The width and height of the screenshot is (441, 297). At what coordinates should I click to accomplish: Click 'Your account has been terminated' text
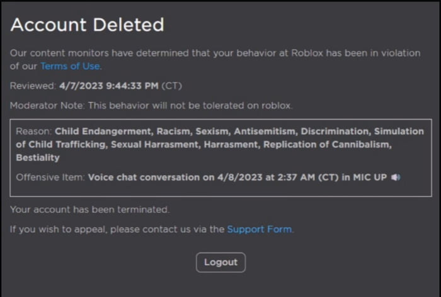pos(89,209)
